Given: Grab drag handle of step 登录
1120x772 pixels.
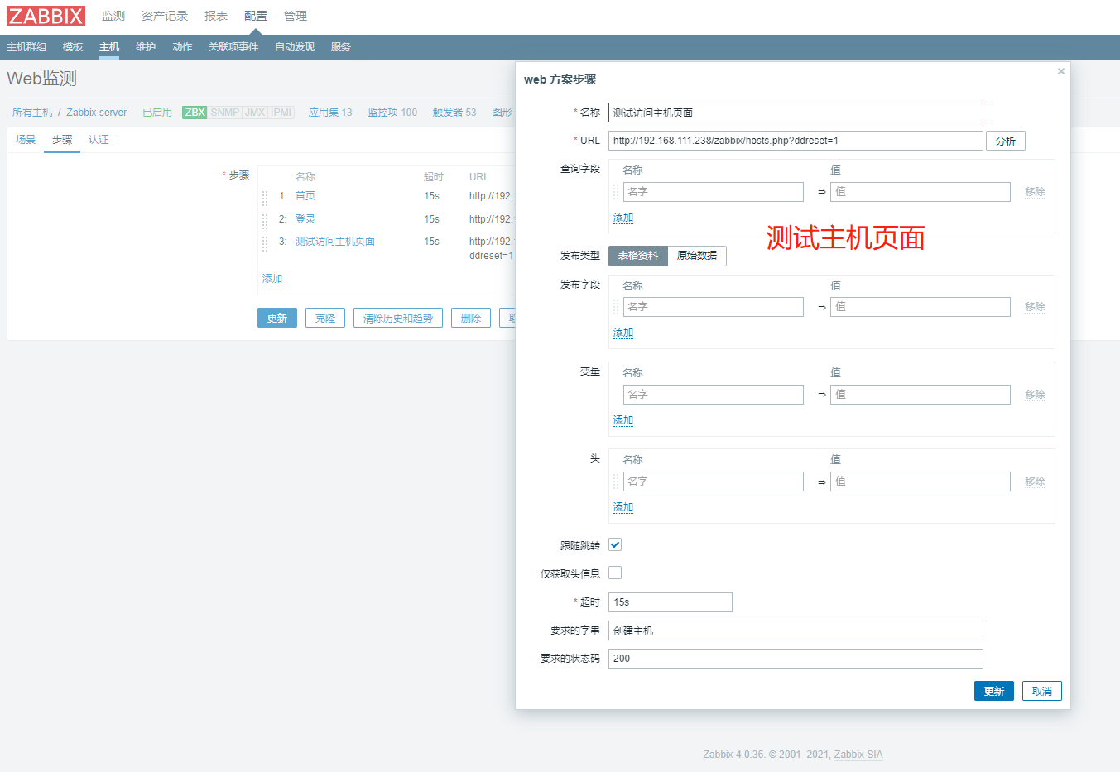Looking at the screenshot, I should [x=265, y=221].
